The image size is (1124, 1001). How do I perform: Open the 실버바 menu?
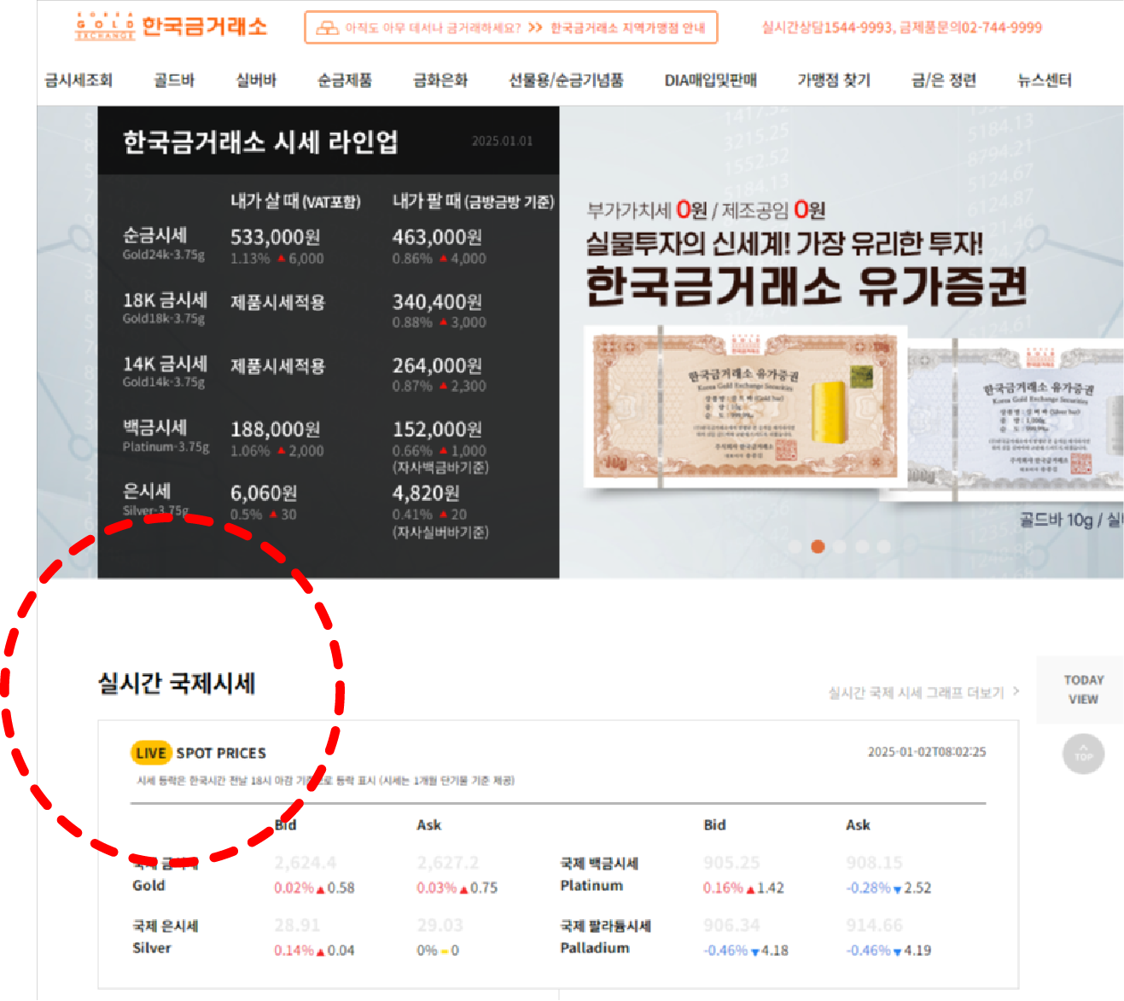tap(256, 80)
